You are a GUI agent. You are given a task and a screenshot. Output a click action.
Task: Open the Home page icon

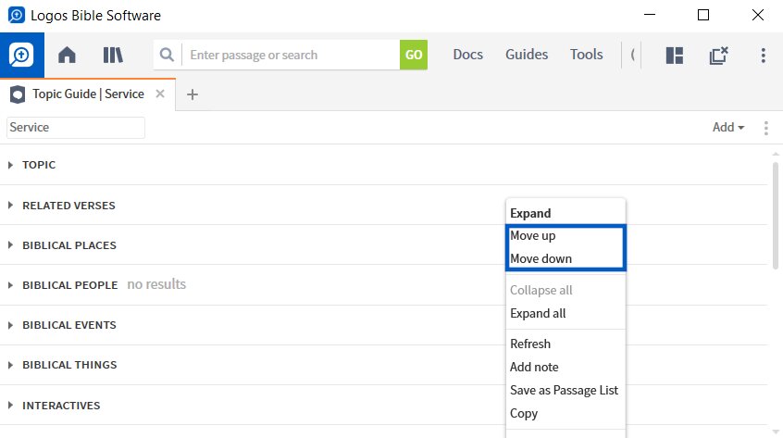pos(67,55)
